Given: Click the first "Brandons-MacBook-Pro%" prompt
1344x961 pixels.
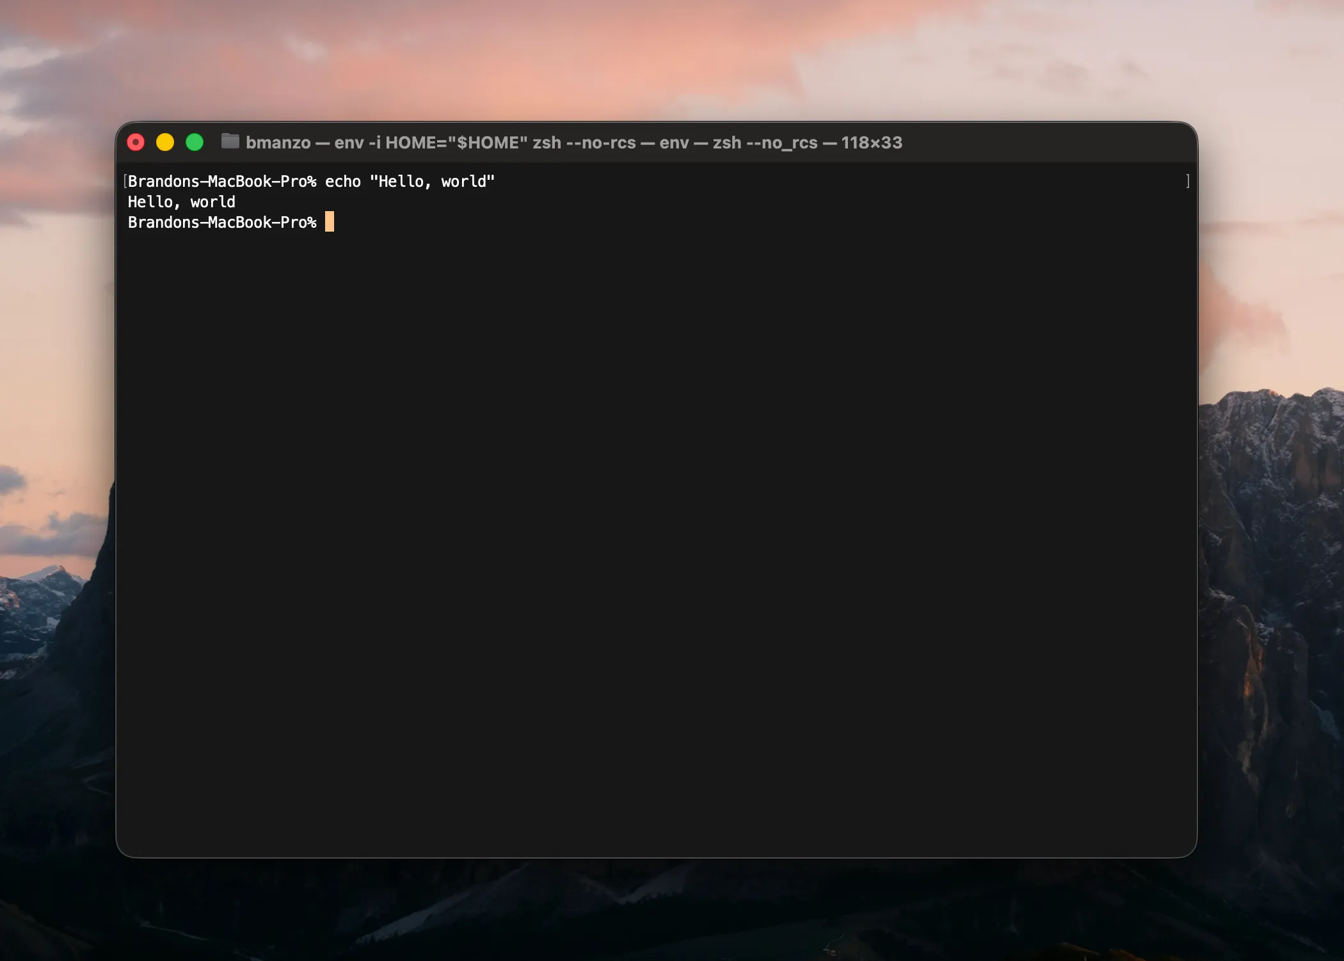Looking at the screenshot, I should (x=221, y=182).
